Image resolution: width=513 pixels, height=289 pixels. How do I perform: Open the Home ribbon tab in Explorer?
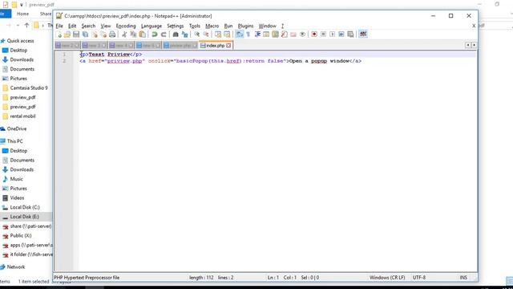(x=22, y=14)
